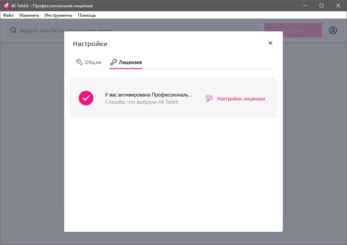Click the Настройки dialog heading
The width and height of the screenshot is (347, 245).
90,44
